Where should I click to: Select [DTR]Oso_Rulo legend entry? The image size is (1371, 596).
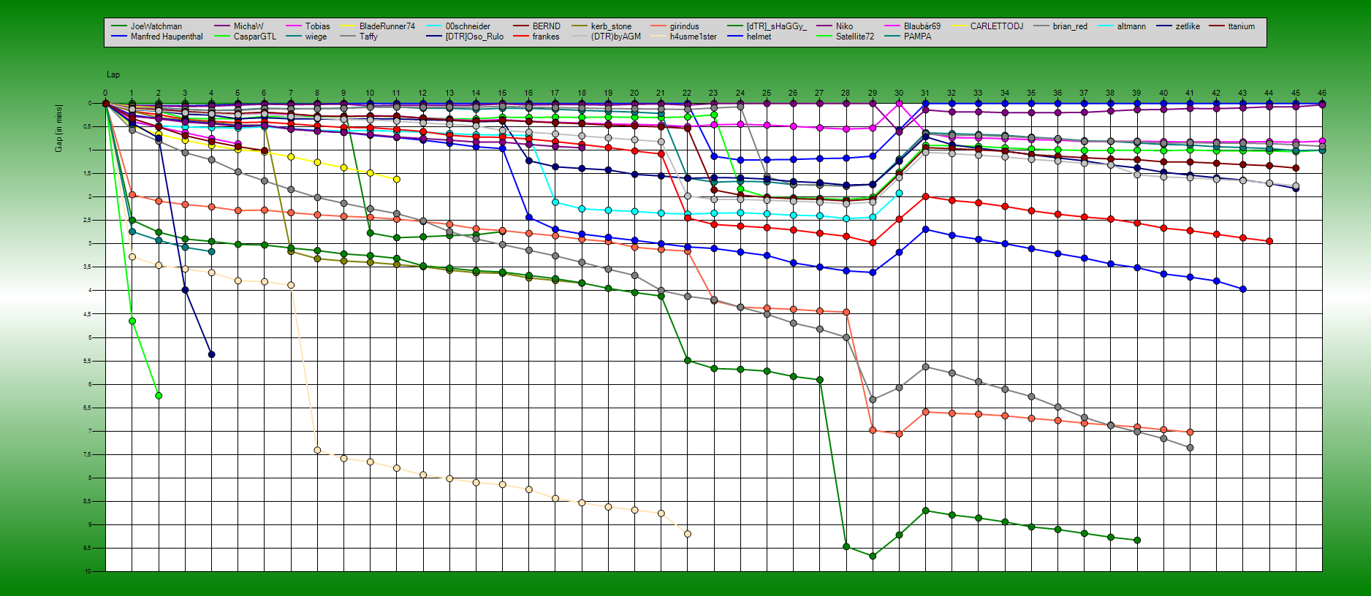pyautogui.click(x=475, y=37)
